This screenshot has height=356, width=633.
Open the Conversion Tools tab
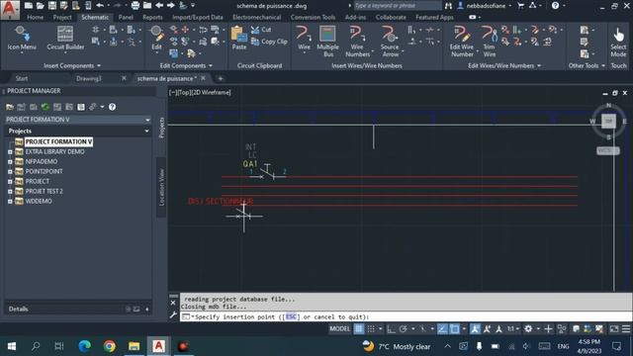pyautogui.click(x=313, y=18)
